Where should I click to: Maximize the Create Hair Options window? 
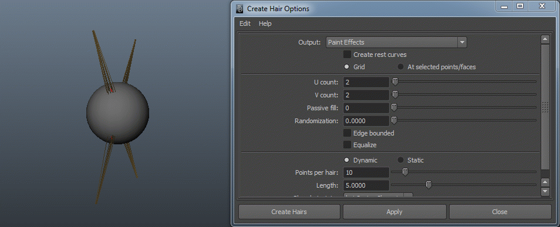click(520, 6)
